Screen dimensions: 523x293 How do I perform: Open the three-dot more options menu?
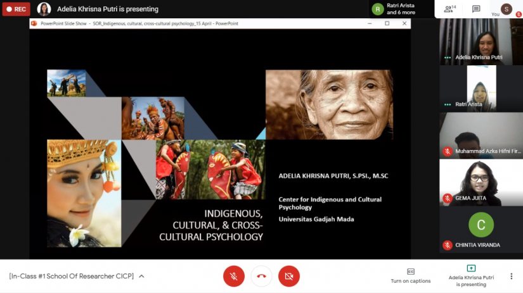pos(511,276)
